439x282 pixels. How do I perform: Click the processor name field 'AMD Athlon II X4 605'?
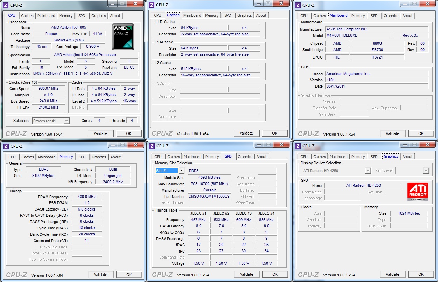pyautogui.click(x=69, y=27)
